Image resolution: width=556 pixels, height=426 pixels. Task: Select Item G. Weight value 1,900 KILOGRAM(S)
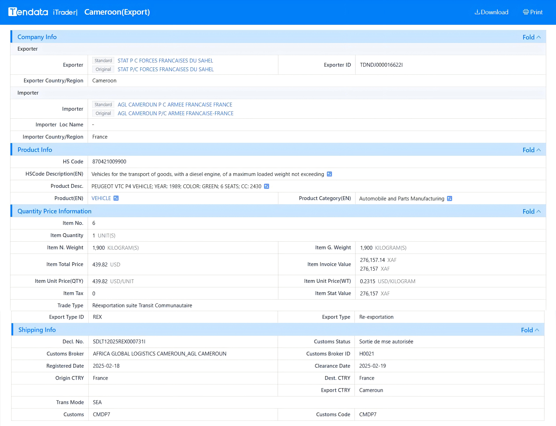click(x=383, y=248)
